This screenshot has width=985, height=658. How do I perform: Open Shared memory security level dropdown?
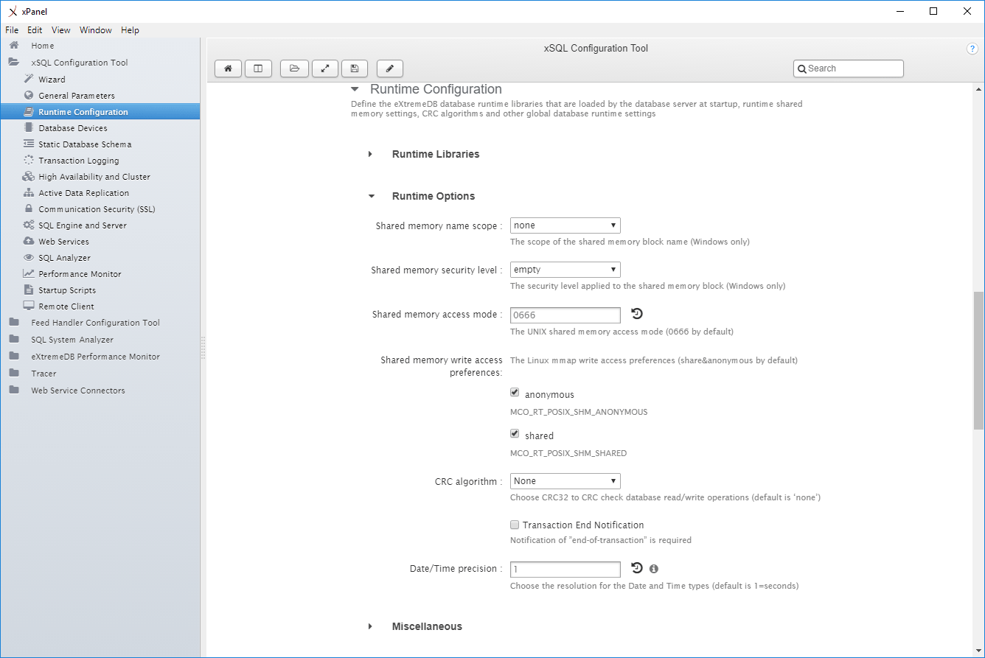pyautogui.click(x=565, y=270)
